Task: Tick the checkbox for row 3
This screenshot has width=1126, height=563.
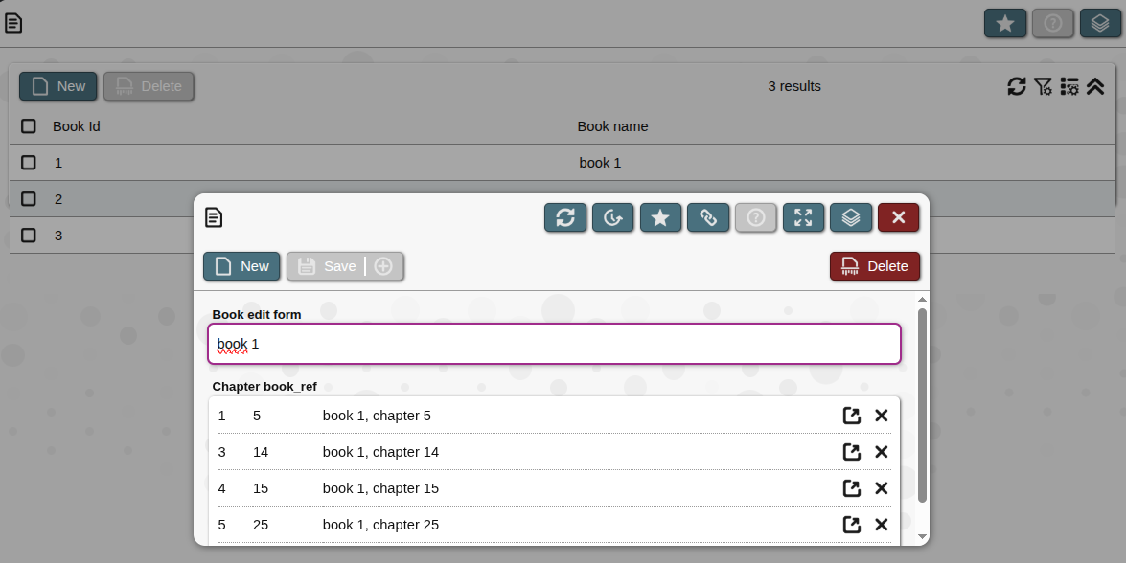Action: click(x=29, y=236)
